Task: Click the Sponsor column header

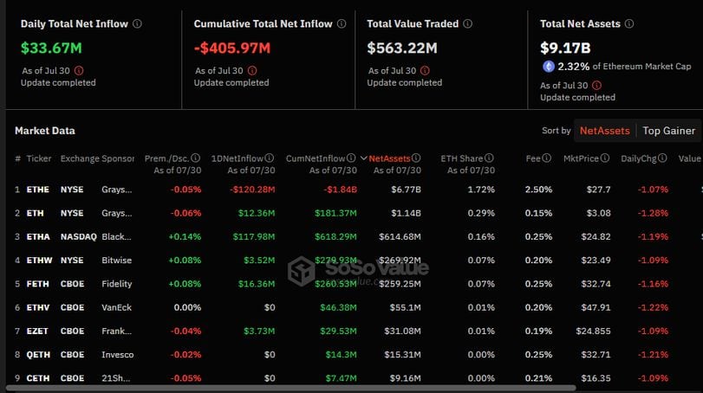Action: pyautogui.click(x=118, y=158)
